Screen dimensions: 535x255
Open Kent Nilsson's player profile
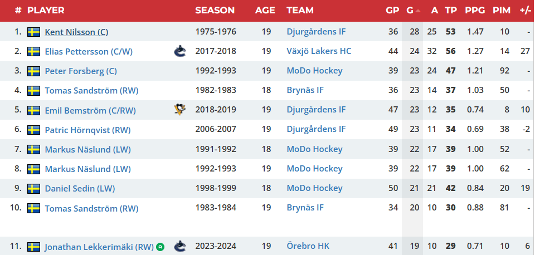click(x=76, y=32)
